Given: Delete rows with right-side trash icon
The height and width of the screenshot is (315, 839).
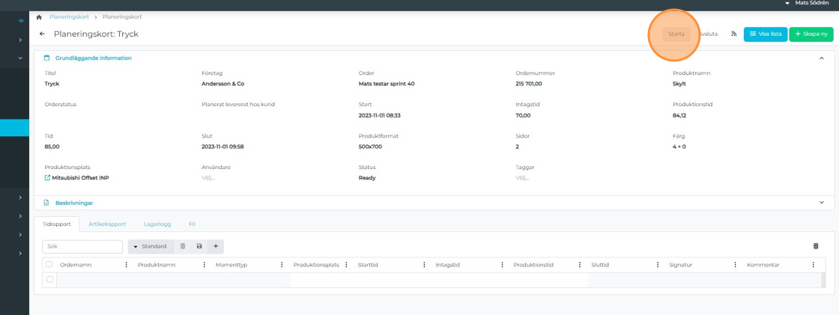Looking at the screenshot, I should 816,246.
